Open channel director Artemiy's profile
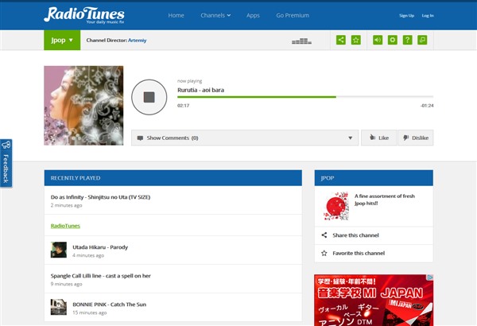 (x=138, y=41)
